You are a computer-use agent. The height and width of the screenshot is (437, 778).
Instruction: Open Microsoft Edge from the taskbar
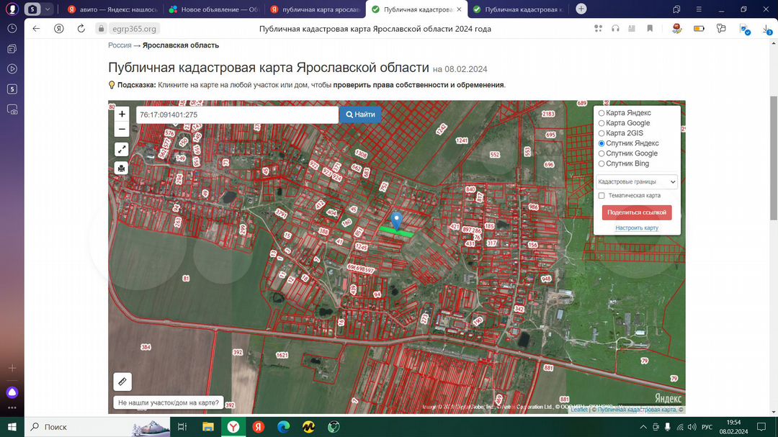tap(283, 427)
